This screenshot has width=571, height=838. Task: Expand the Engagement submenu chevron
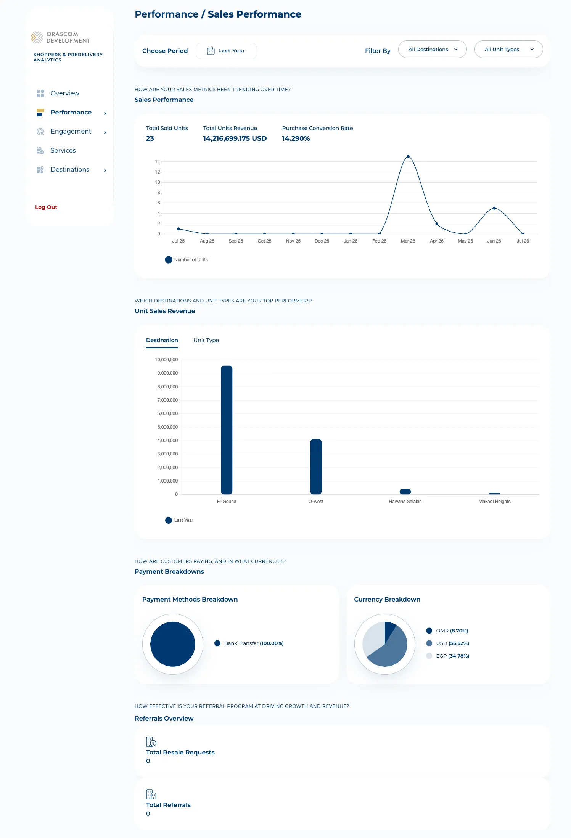coord(105,132)
